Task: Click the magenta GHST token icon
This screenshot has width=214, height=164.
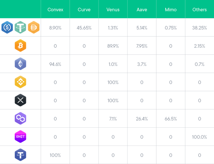Action: tap(21, 136)
